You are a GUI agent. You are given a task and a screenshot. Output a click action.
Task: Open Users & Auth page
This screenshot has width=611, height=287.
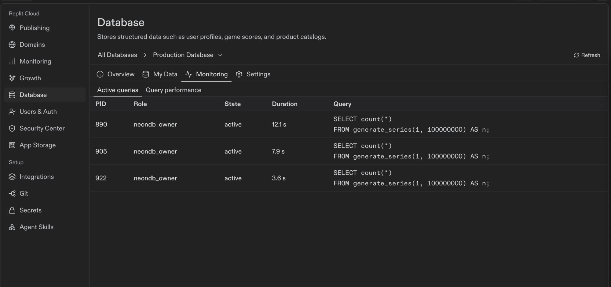pyautogui.click(x=45, y=112)
